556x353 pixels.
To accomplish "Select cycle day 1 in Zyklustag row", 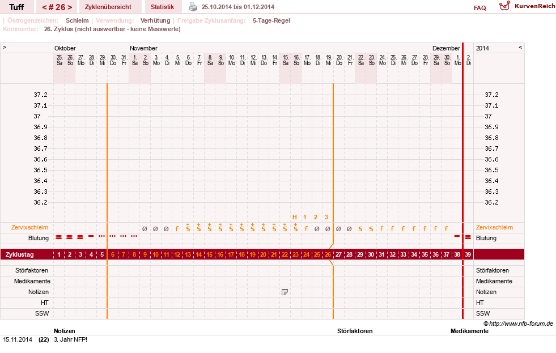I will point(59,254).
